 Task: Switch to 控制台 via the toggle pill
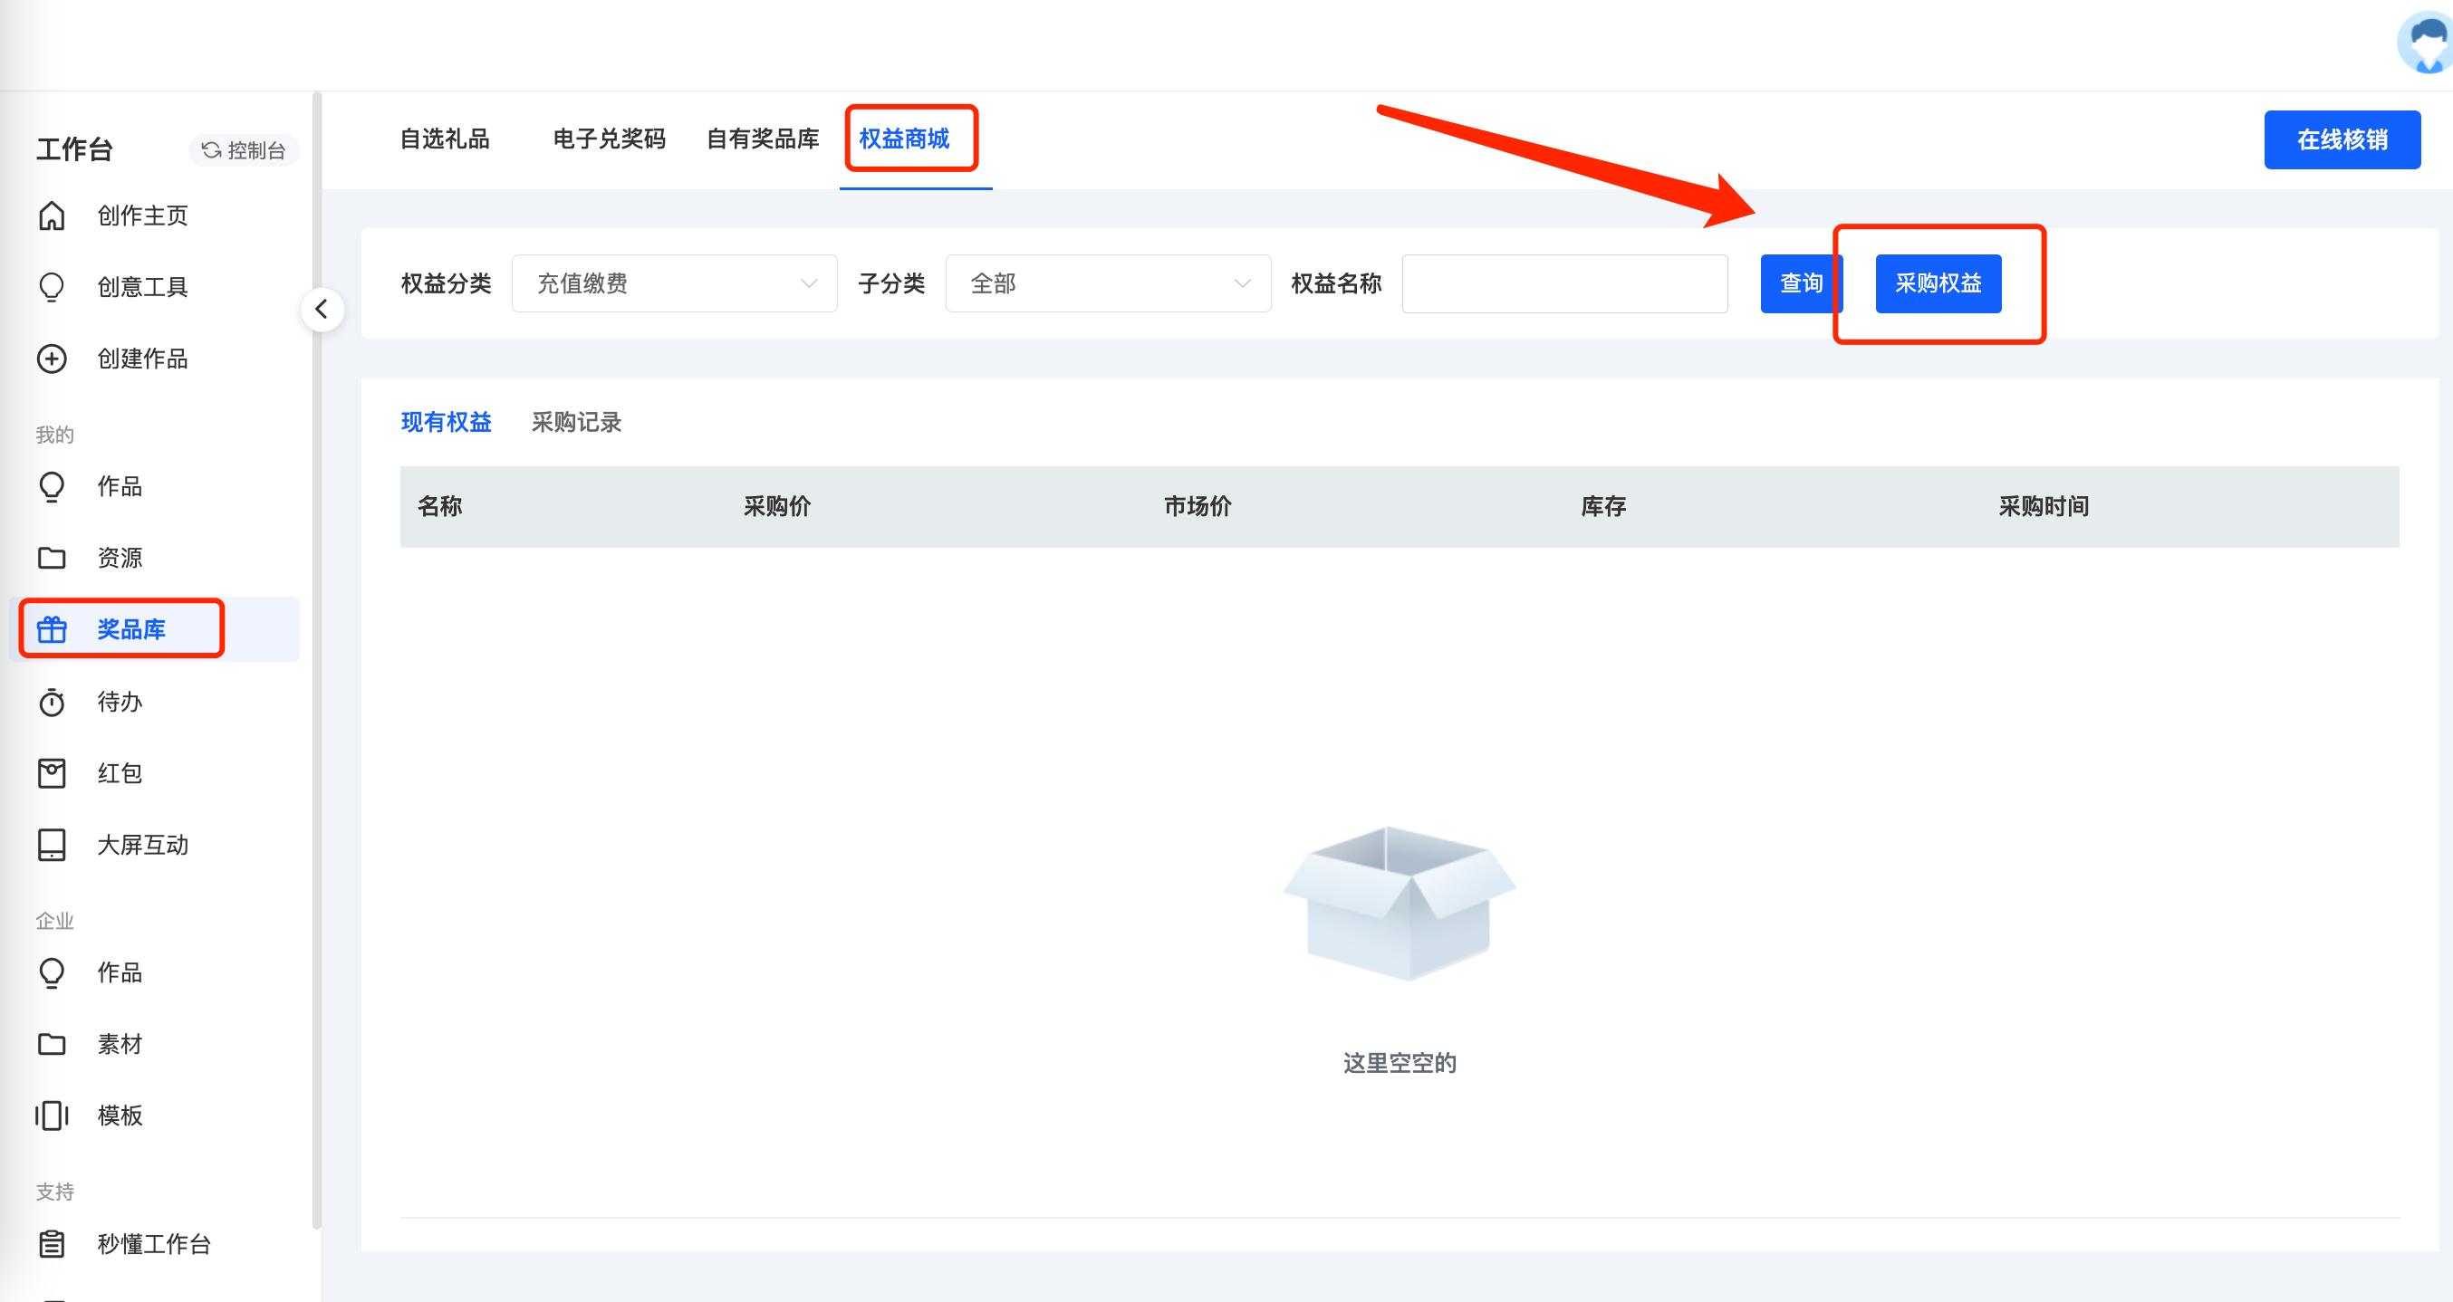[x=244, y=150]
